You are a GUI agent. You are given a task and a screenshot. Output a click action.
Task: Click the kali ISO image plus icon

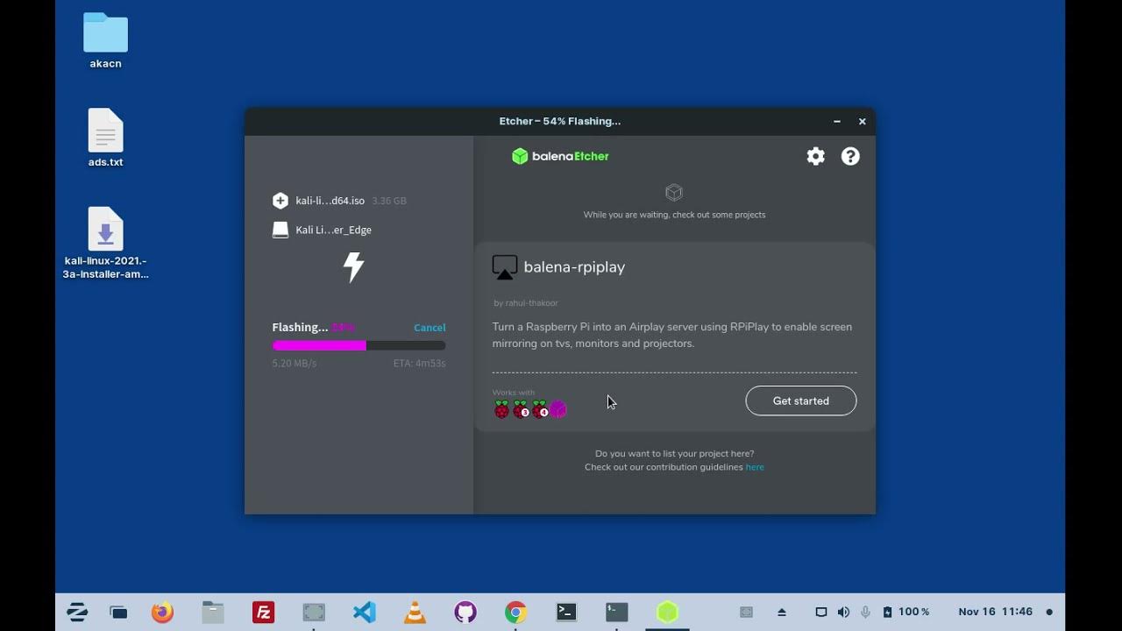[x=280, y=201]
